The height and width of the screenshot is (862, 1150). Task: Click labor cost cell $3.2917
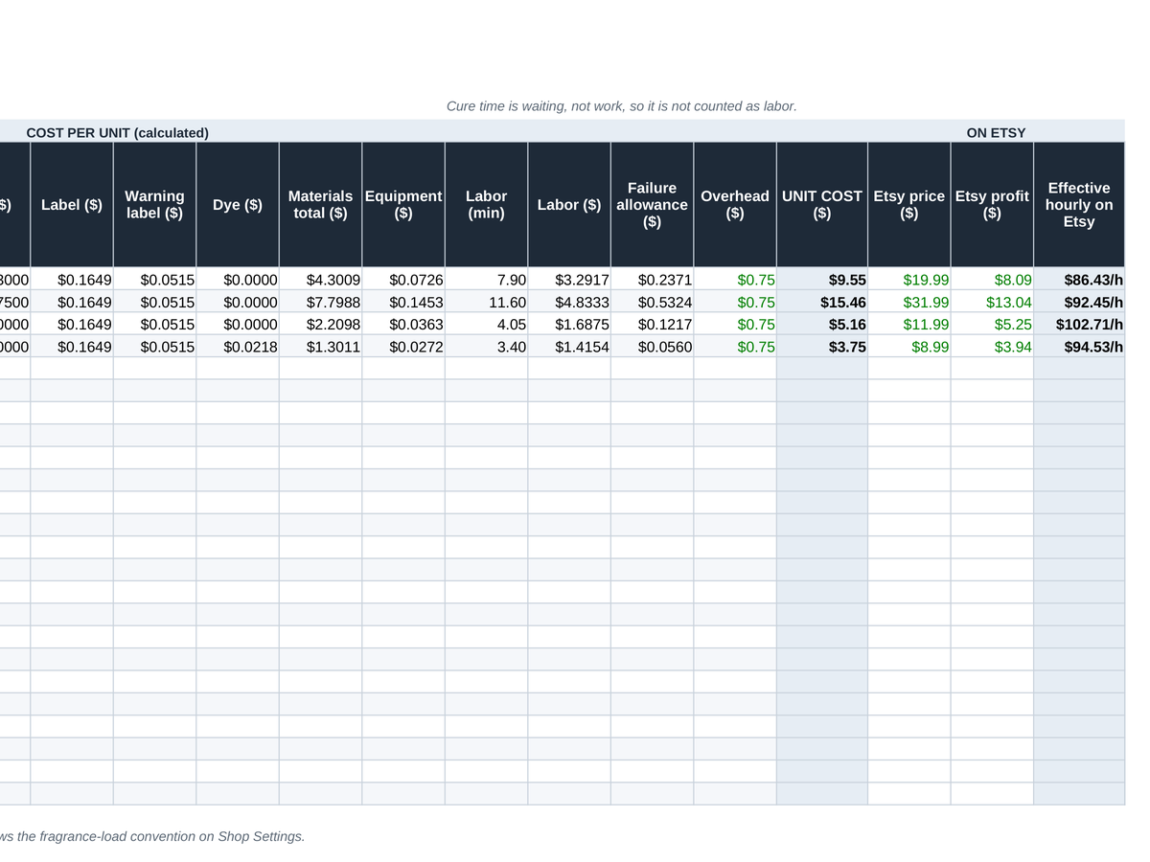(569, 280)
